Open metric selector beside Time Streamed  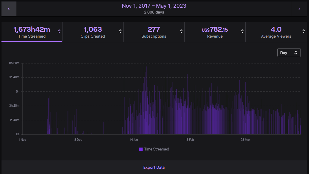click(59, 31)
